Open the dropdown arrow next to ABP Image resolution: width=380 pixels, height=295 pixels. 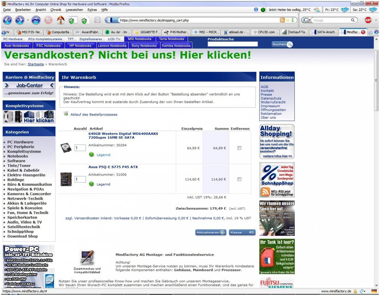coord(376,21)
